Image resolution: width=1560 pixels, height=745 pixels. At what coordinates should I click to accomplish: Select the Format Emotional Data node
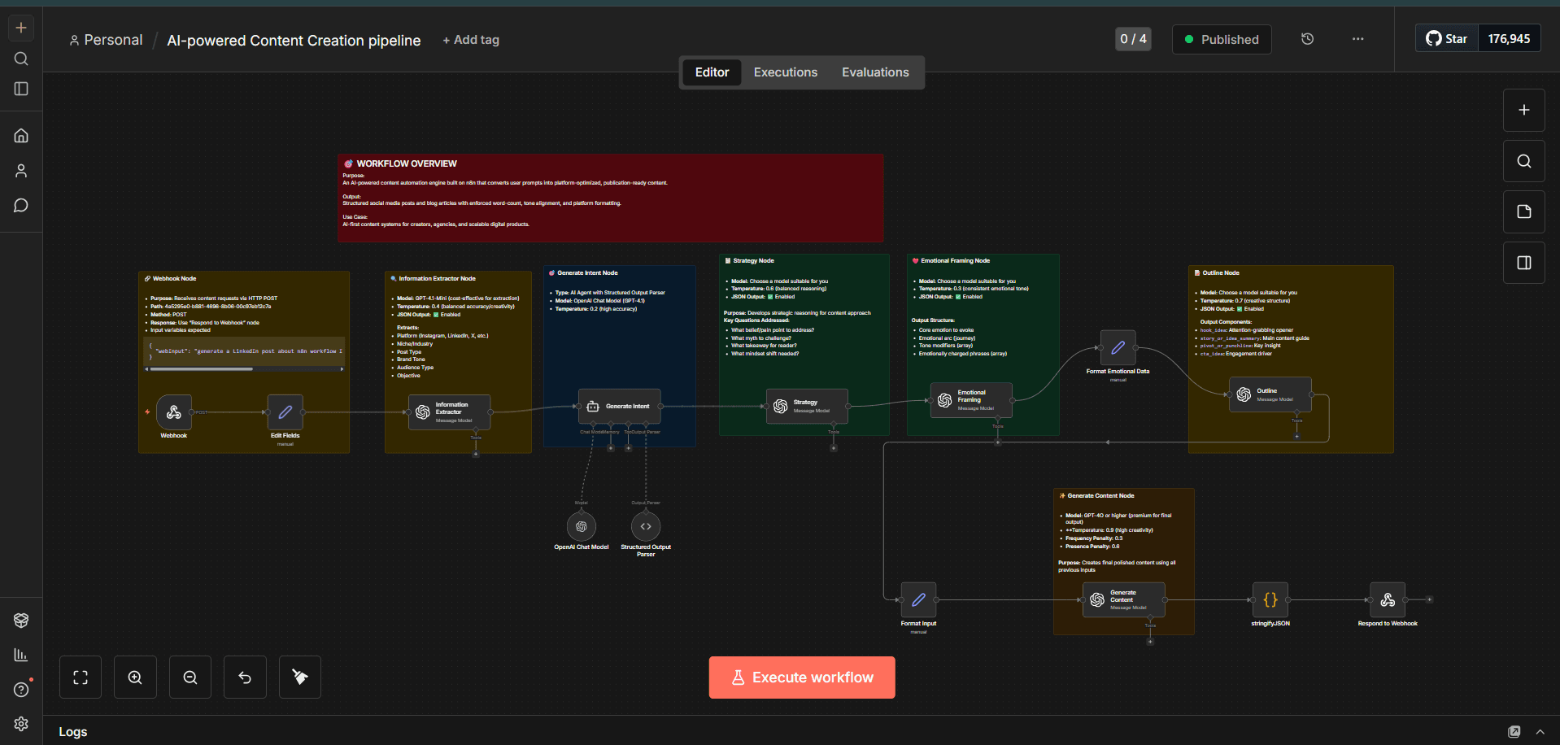1118,348
